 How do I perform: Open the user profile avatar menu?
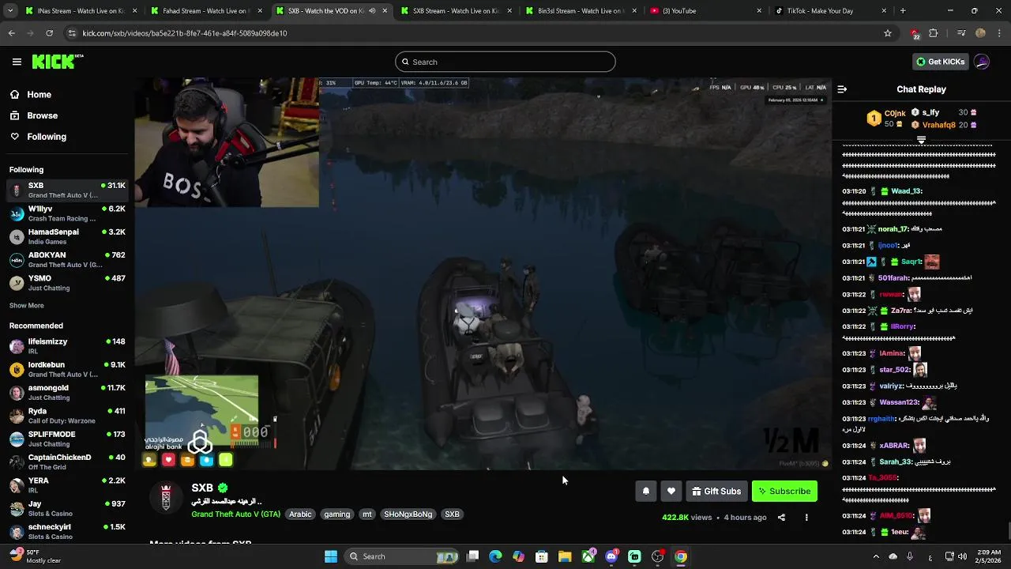(982, 62)
